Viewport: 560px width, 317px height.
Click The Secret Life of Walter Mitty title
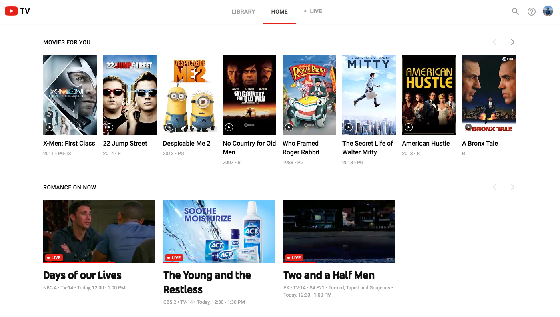[x=368, y=148]
